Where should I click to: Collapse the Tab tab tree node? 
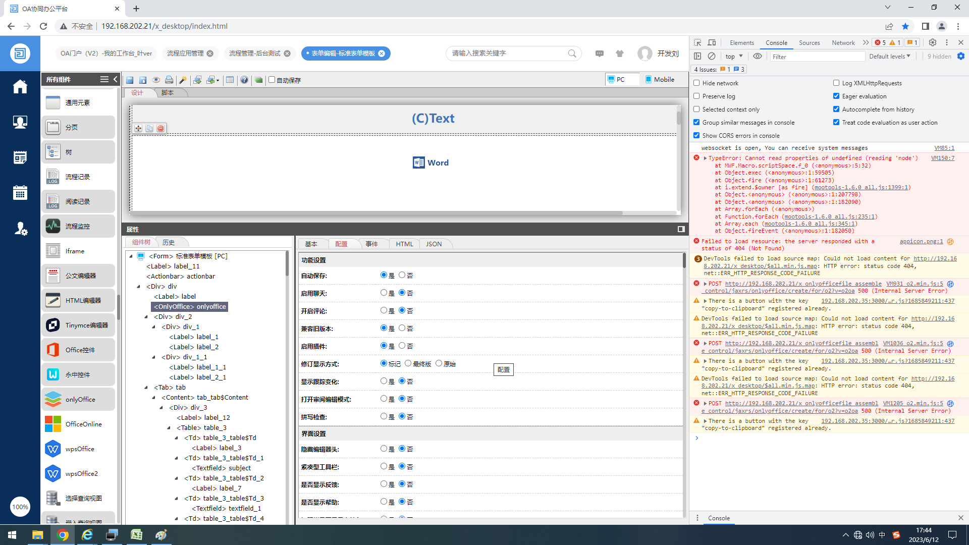(x=146, y=388)
